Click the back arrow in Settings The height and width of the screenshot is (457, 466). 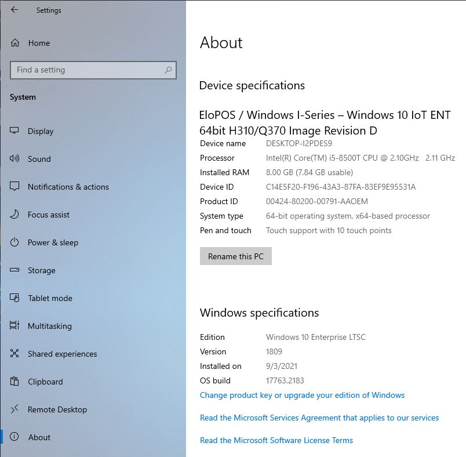pyautogui.click(x=14, y=10)
